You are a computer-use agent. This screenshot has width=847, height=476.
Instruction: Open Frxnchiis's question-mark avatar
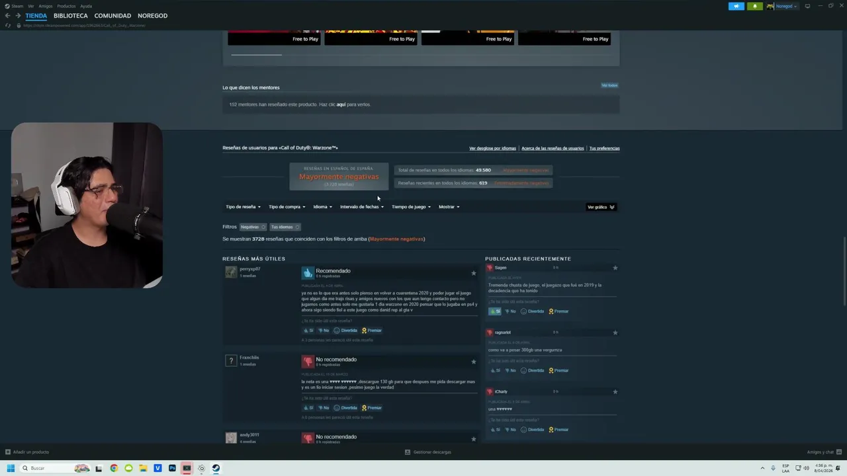point(231,360)
